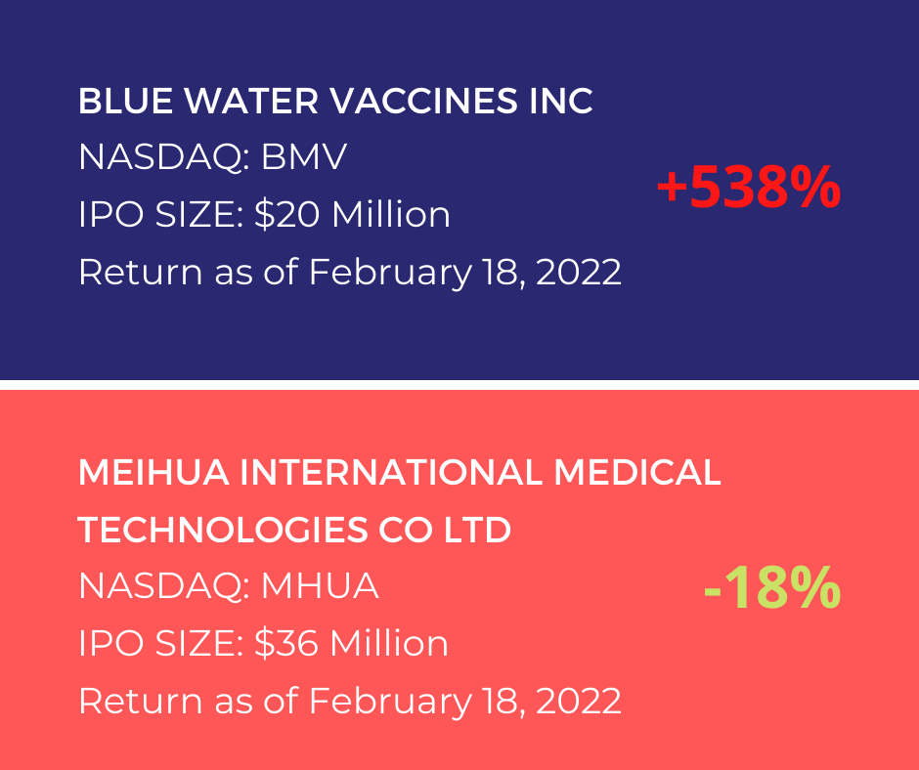919x770 pixels.
Task: Select the NASDAQ: BMV ticker text
Action: (x=213, y=157)
